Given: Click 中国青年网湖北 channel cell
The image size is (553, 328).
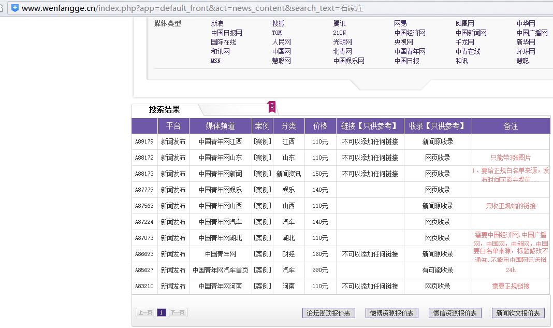Looking at the screenshot, I should [x=221, y=238].
